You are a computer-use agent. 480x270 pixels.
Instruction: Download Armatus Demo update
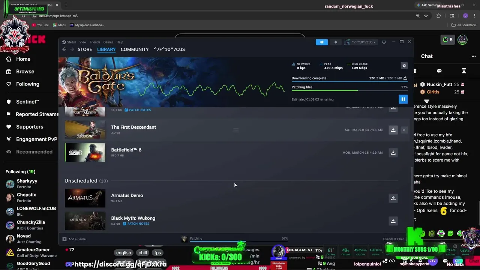[x=393, y=198]
